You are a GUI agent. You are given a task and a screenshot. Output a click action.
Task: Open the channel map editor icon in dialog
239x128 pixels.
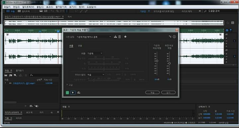[170, 37]
